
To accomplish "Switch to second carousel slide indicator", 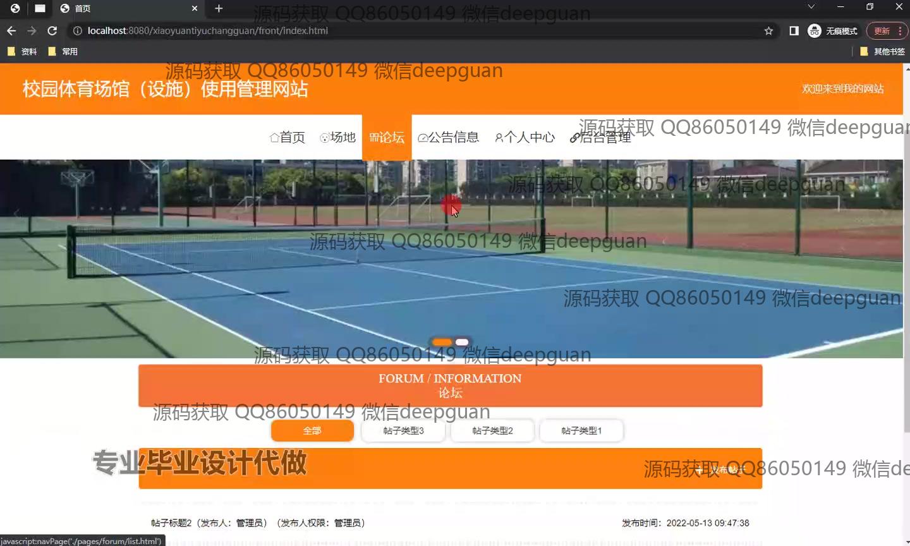I will (462, 342).
